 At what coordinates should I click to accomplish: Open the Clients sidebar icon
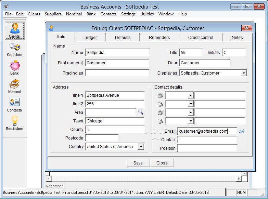[x=14, y=30]
